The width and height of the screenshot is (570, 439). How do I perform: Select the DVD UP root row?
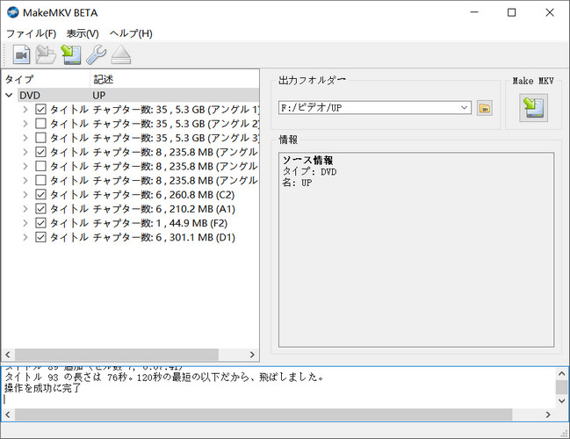(x=138, y=95)
